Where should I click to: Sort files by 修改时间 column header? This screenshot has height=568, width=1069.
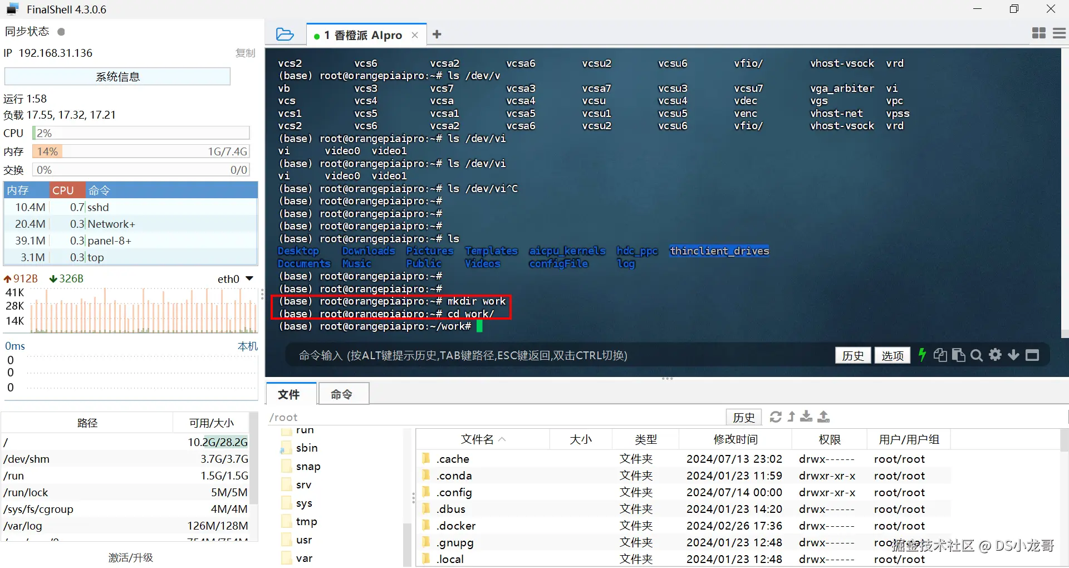click(x=735, y=439)
